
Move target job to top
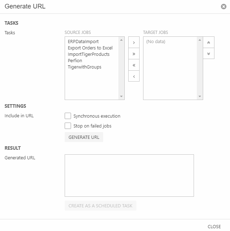coord(209,42)
